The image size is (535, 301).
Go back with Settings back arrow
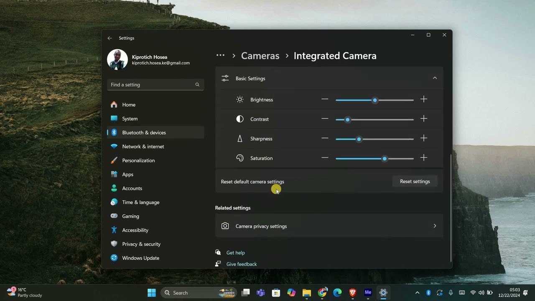click(x=110, y=38)
